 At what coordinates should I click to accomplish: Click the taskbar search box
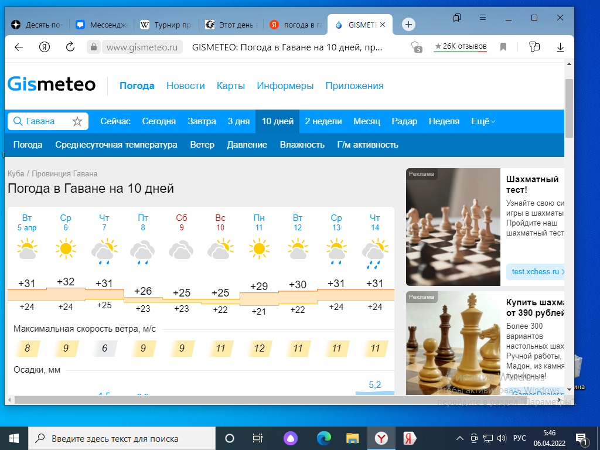122,438
